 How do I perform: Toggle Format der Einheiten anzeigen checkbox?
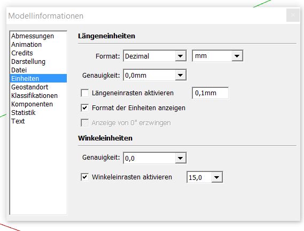click(x=85, y=108)
